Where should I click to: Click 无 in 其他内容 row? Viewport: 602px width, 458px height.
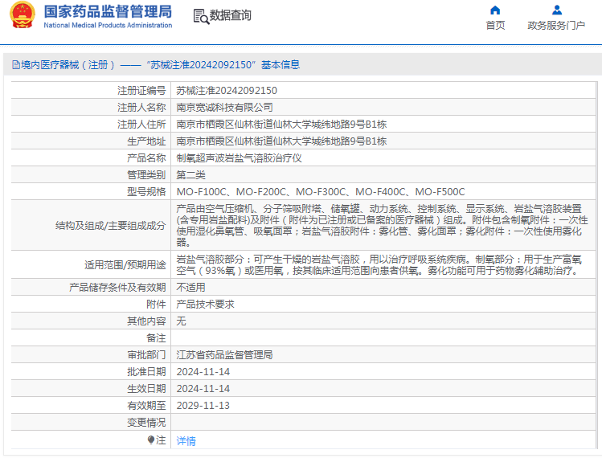(181, 321)
